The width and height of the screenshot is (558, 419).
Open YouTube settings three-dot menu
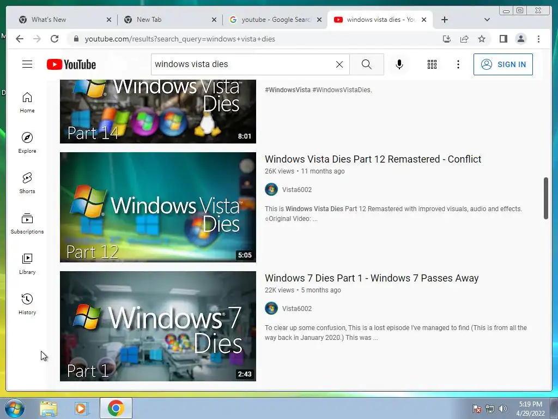[458, 64]
